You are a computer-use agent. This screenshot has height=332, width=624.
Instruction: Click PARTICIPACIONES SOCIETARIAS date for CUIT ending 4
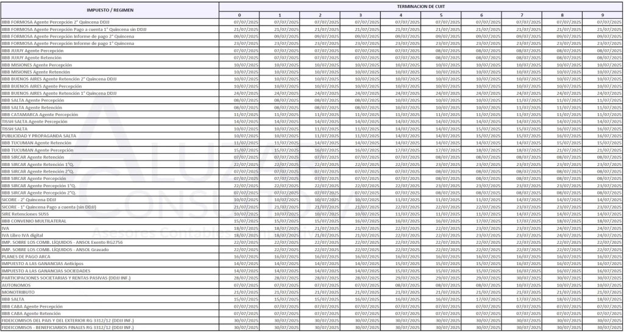point(408,278)
